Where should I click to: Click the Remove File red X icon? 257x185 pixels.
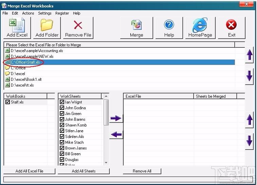(x=78, y=25)
